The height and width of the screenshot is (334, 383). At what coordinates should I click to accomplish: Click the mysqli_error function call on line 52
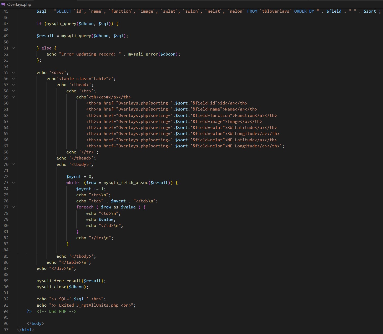[143, 54]
